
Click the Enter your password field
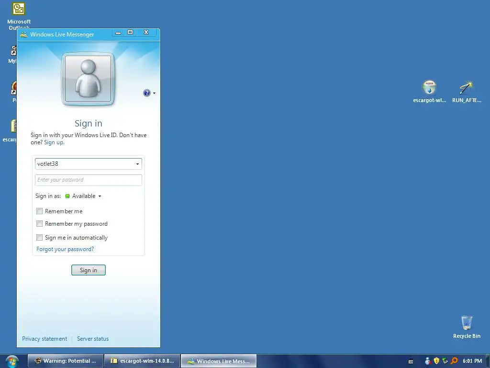pyautogui.click(x=89, y=180)
